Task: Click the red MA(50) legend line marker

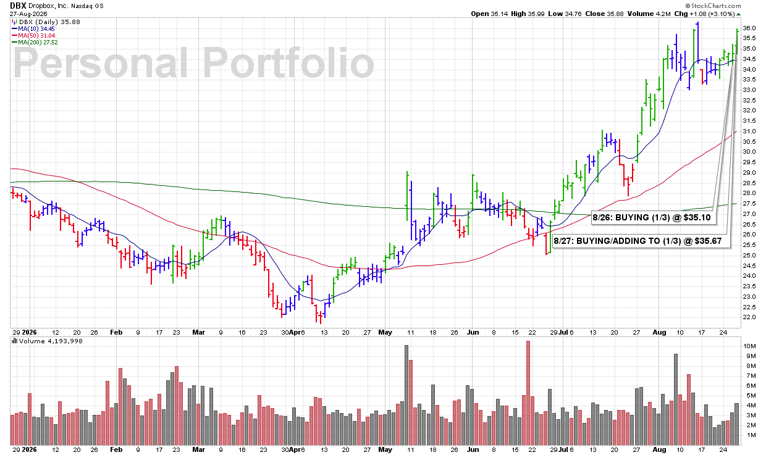Action: click(14, 36)
